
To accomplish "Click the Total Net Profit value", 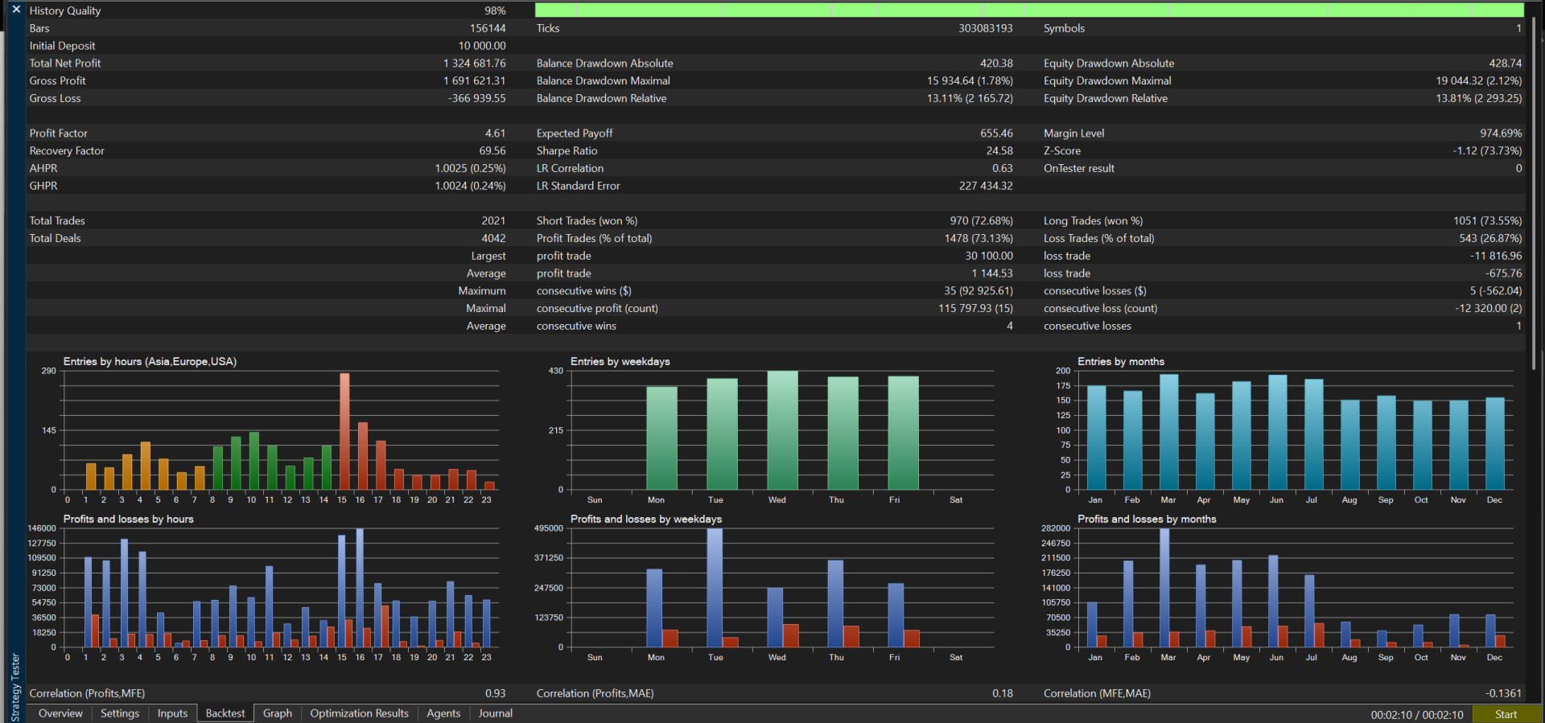I will (x=475, y=64).
